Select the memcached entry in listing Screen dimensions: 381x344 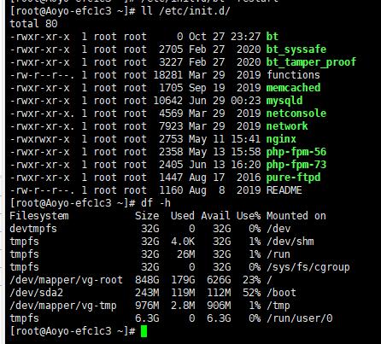(293, 88)
